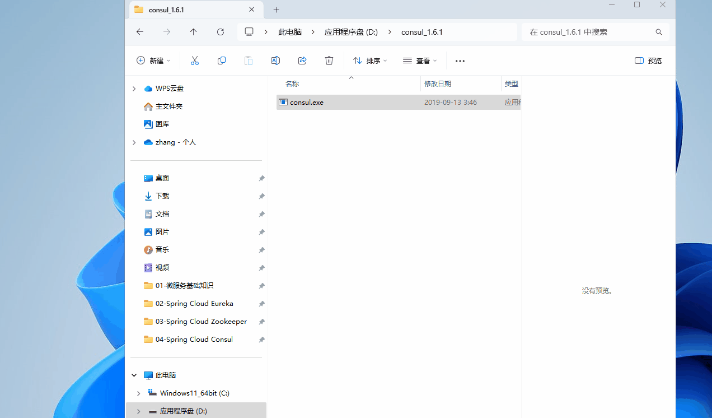Open the 新建 dropdown menu
Viewport: 712px width, 418px height.
pyautogui.click(x=153, y=61)
